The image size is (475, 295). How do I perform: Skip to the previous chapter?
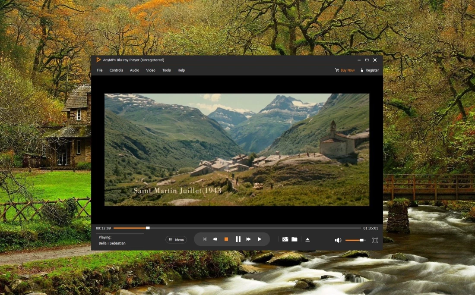[205, 239]
